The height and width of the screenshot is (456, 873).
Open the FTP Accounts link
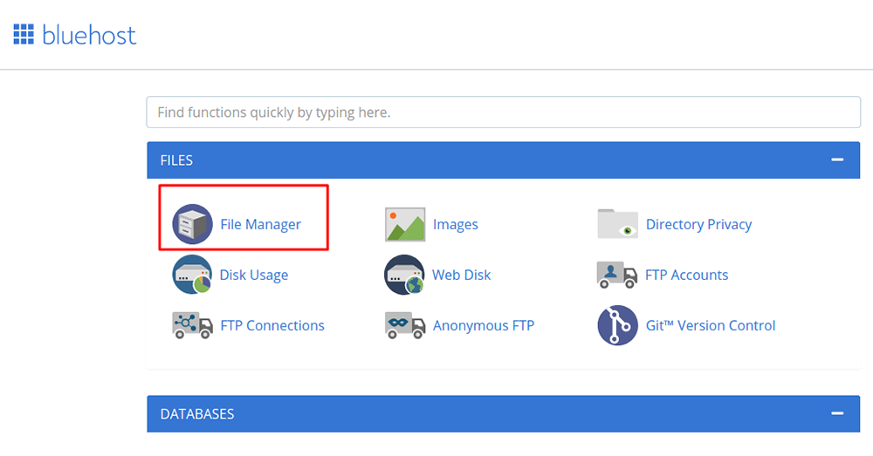click(686, 275)
